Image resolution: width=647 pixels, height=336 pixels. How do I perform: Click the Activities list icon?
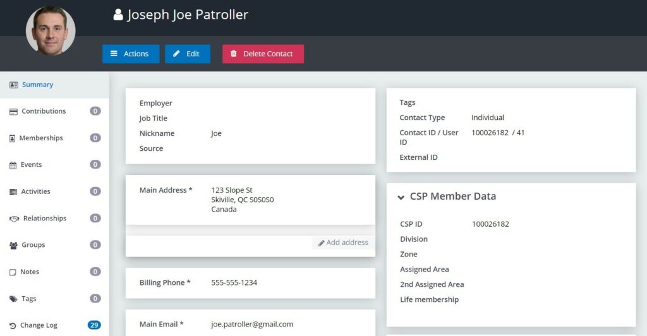click(13, 192)
